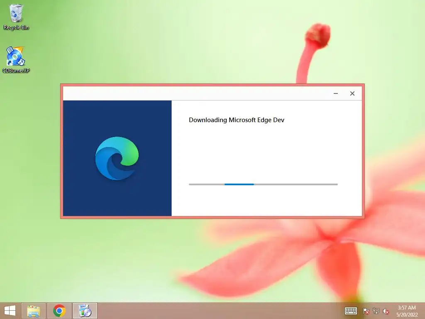Select the CDBurnerXP desktop shortcut
425x319 pixels.
click(16, 60)
